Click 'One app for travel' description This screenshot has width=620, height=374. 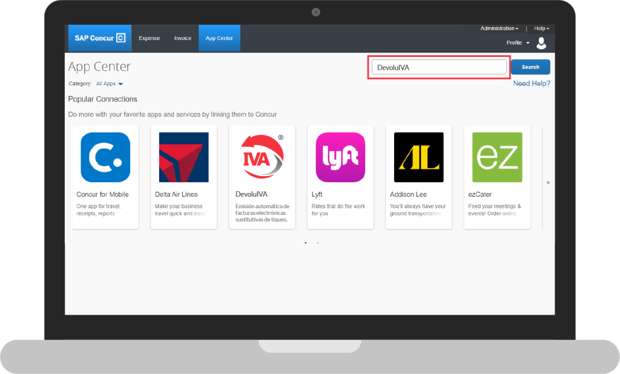pyautogui.click(x=99, y=210)
